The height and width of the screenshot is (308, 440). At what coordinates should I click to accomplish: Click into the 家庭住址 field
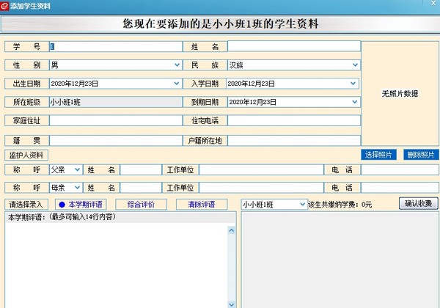point(115,120)
